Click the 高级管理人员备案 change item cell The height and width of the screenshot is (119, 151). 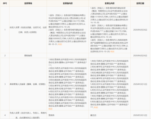pos(28,84)
